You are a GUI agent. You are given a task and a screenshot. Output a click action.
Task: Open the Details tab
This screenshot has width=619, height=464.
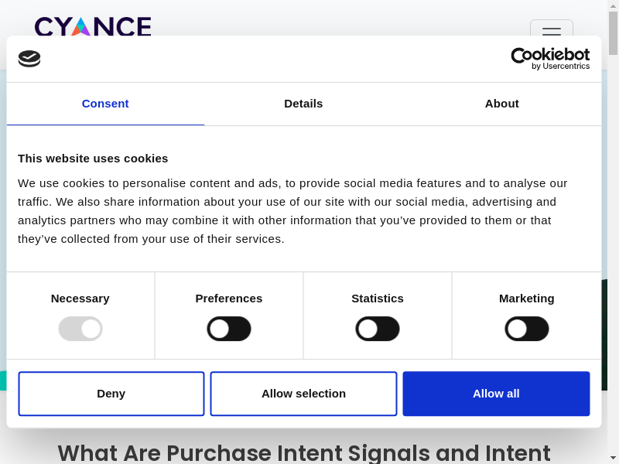pos(303,104)
